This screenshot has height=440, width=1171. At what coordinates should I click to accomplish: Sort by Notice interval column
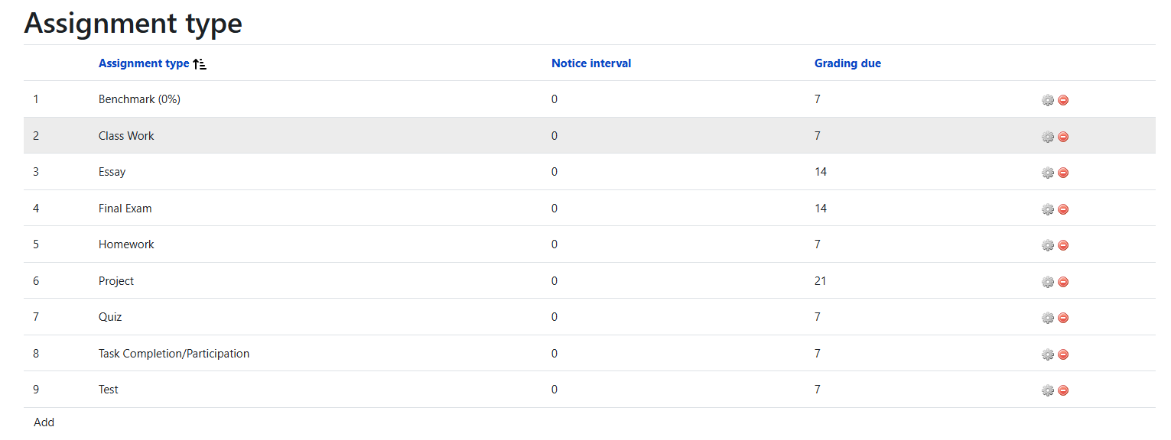pos(591,63)
